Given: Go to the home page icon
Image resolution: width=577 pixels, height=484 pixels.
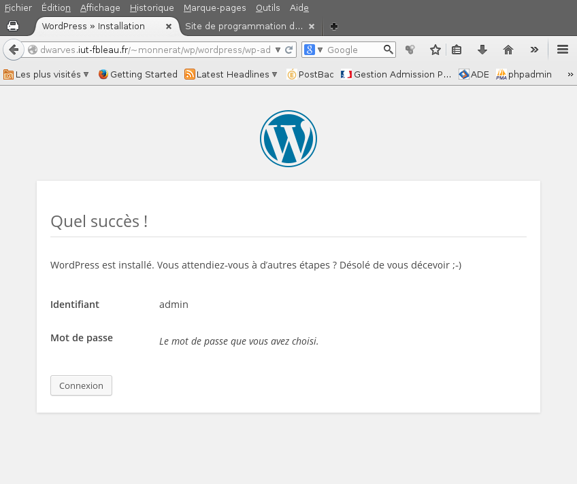Looking at the screenshot, I should [x=508, y=50].
